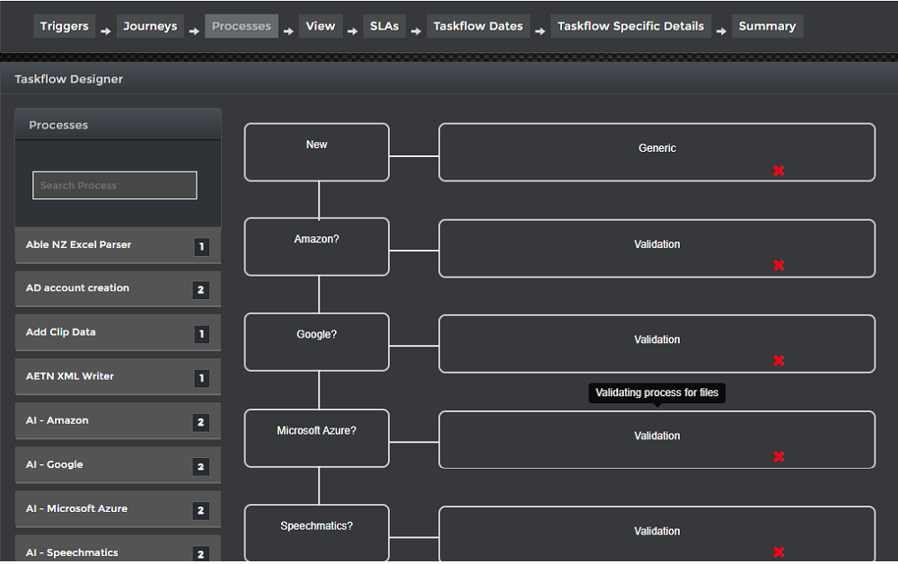Delete Speechmatics Validation with red X icon
Image resolution: width=898 pixels, height=564 pixels.
[x=779, y=552]
